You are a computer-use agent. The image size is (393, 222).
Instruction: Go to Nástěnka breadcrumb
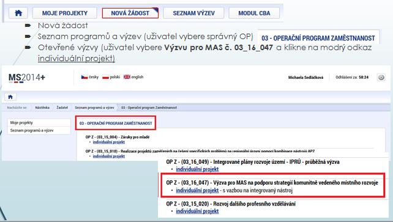pos(42,108)
